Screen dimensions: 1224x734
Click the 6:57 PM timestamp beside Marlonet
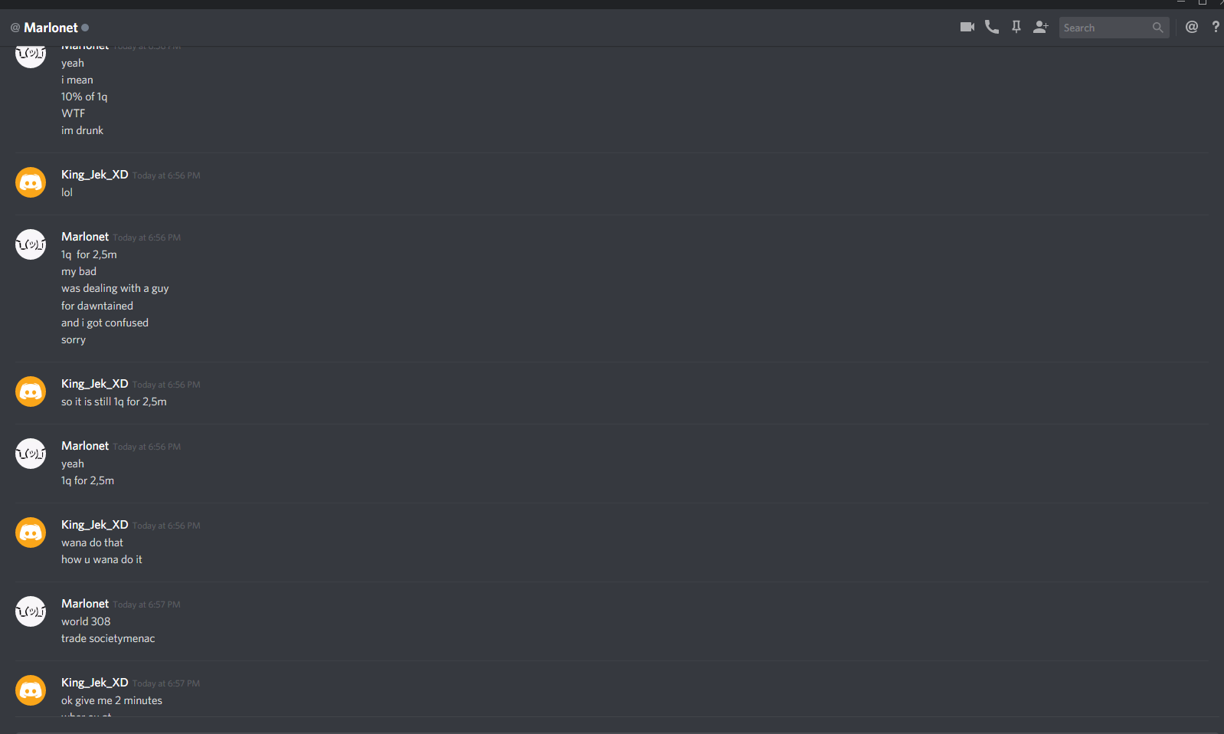pos(147,605)
